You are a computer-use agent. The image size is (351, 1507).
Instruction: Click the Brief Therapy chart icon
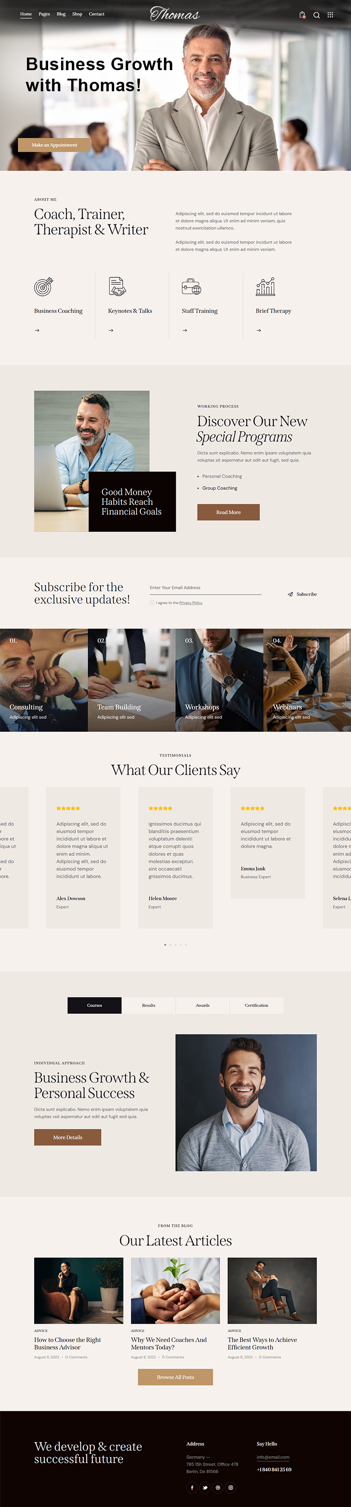point(266,287)
